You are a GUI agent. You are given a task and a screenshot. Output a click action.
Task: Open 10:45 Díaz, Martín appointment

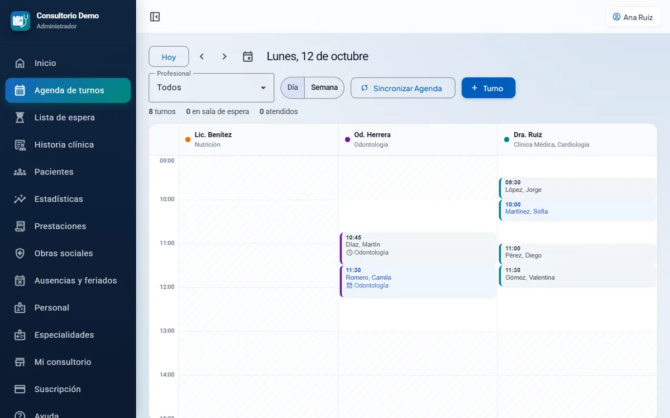[x=418, y=249]
